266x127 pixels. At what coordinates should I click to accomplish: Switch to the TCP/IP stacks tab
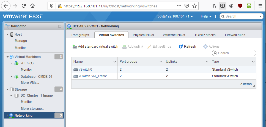pyautogui.click(x=205, y=35)
